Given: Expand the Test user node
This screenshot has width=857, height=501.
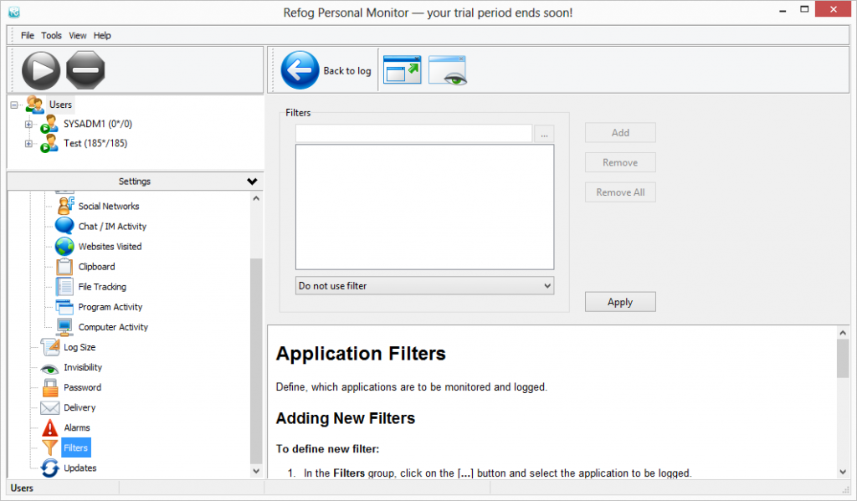Looking at the screenshot, I should [x=28, y=144].
